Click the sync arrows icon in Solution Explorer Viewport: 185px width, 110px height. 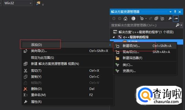151,18
